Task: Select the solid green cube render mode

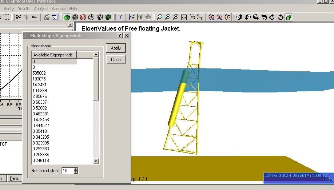Action: point(67,17)
